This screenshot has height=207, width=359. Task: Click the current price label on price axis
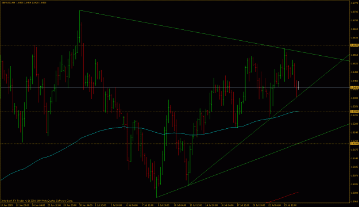click(x=354, y=88)
